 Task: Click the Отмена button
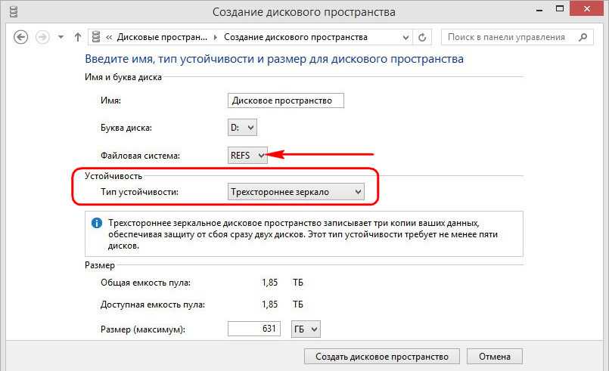pos(495,356)
